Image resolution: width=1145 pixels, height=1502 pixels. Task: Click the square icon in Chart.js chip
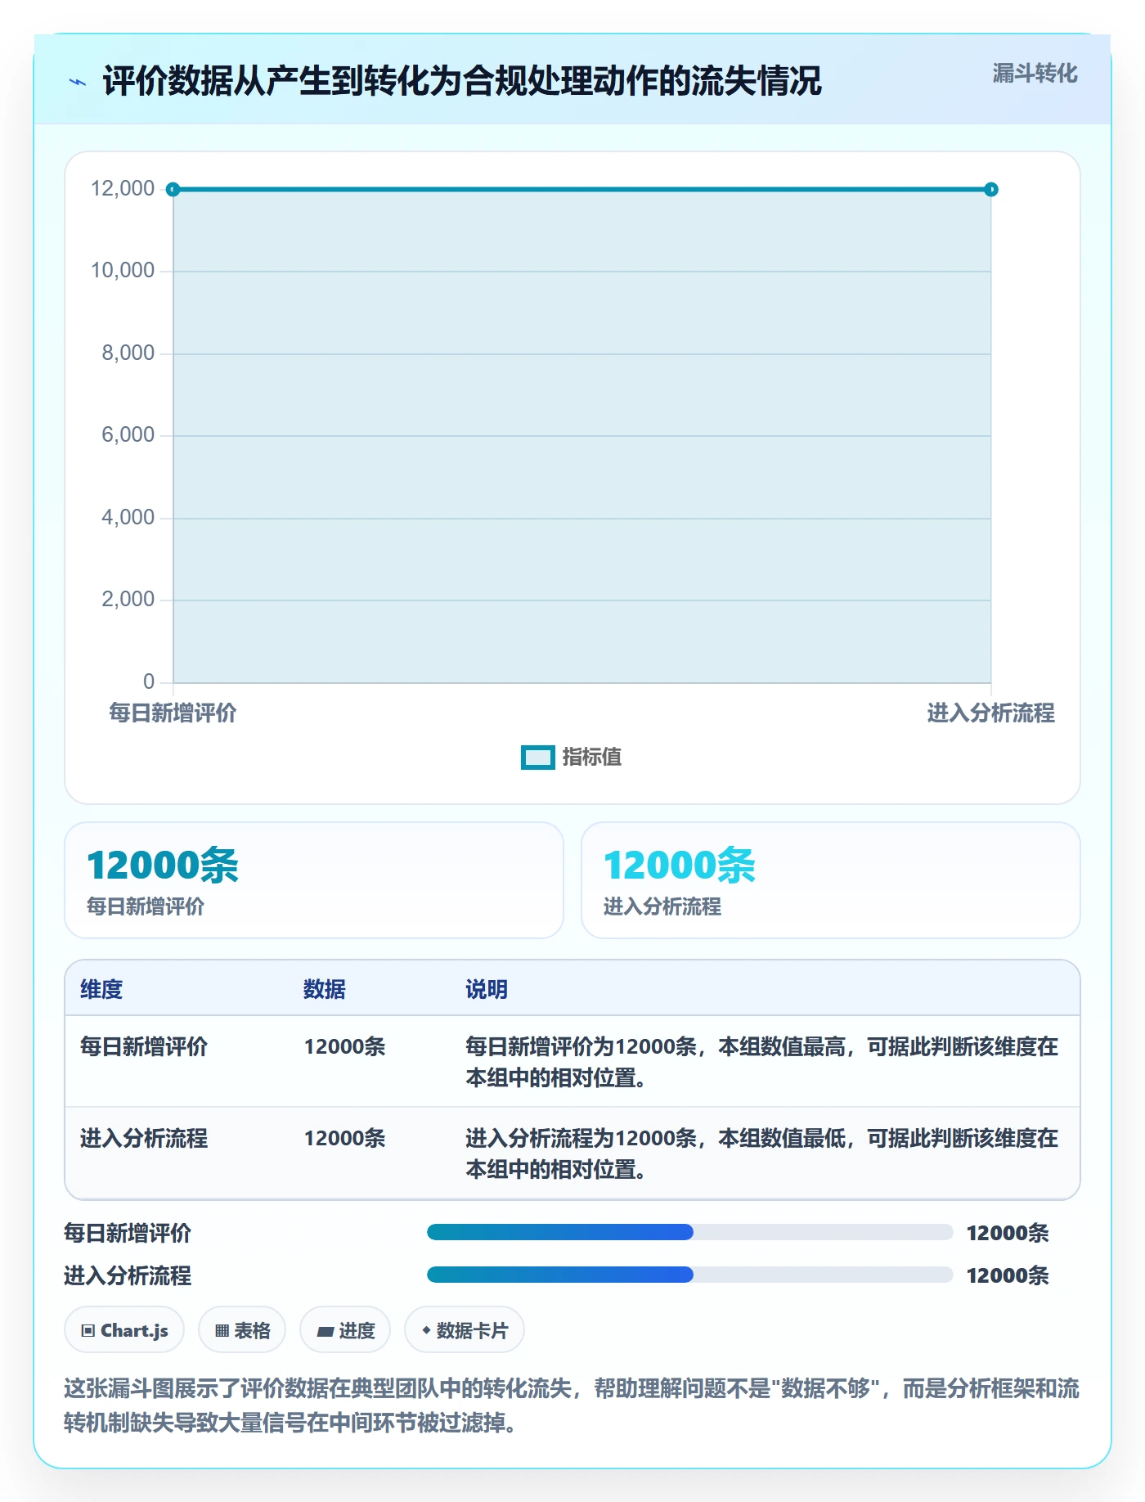(88, 1331)
